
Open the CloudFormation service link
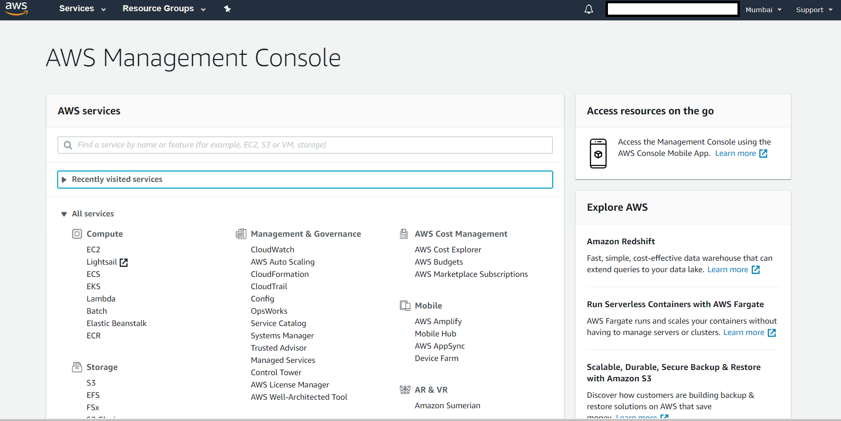280,274
